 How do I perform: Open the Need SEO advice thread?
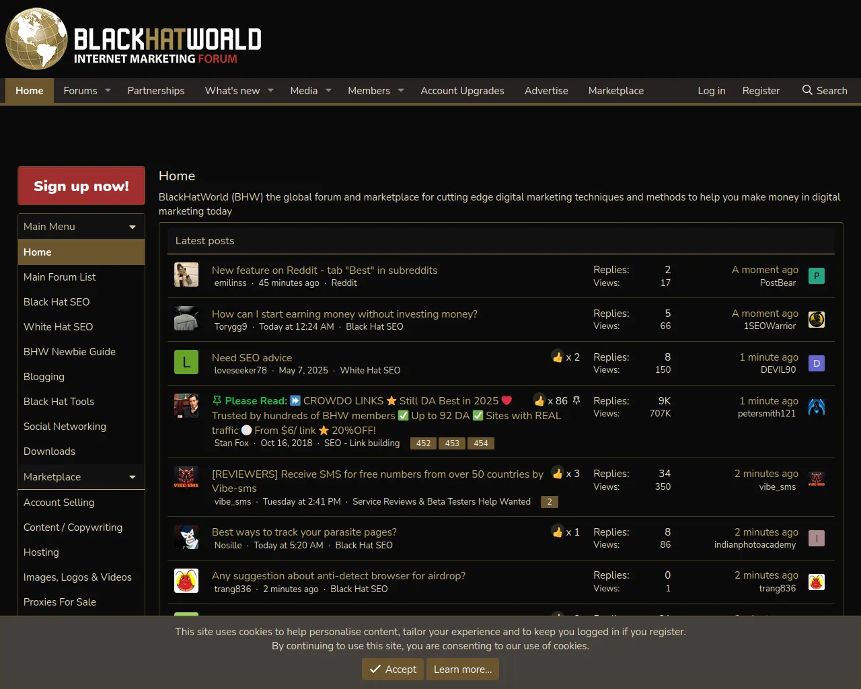click(x=252, y=357)
